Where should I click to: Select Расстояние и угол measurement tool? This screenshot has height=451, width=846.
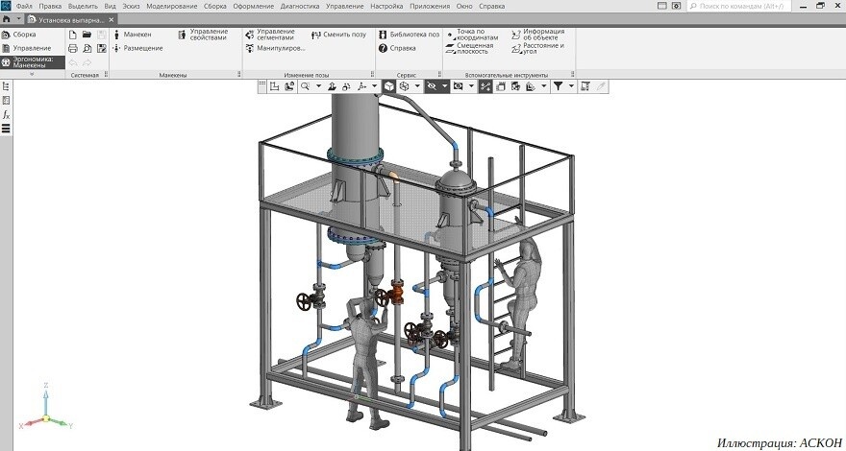[x=537, y=49]
